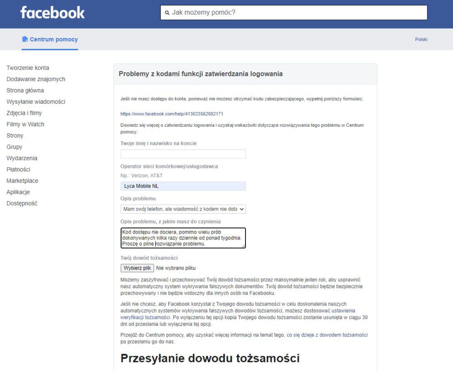Open co się dzieje z dowodem tożsamości link
This screenshot has height=371, width=453.
327,335
